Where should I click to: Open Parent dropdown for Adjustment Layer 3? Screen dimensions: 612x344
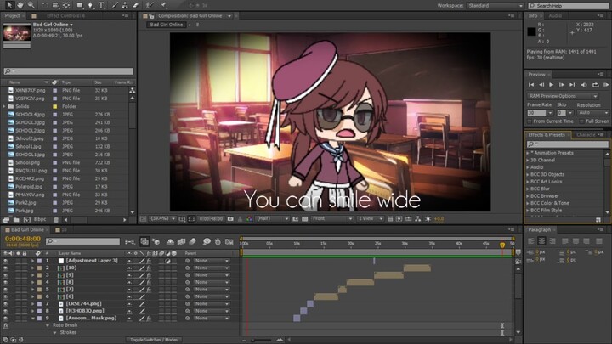pos(211,261)
